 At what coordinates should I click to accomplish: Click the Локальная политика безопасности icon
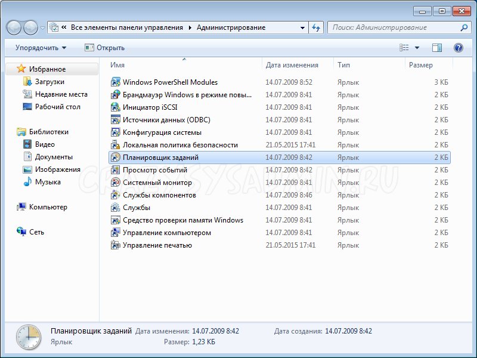116,145
